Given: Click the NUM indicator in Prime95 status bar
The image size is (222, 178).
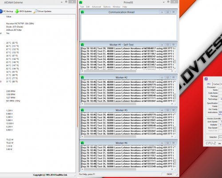Looking at the screenshot, I should click(x=169, y=174).
